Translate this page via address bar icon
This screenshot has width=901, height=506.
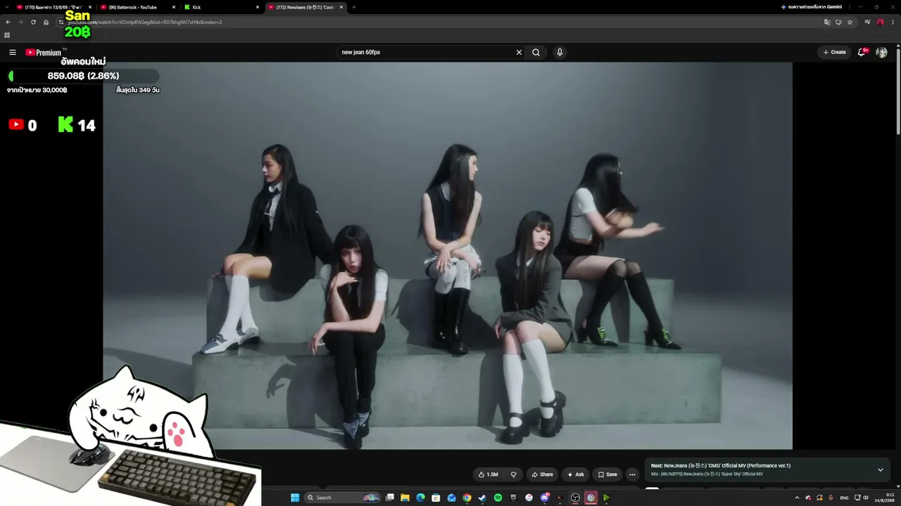point(827,22)
